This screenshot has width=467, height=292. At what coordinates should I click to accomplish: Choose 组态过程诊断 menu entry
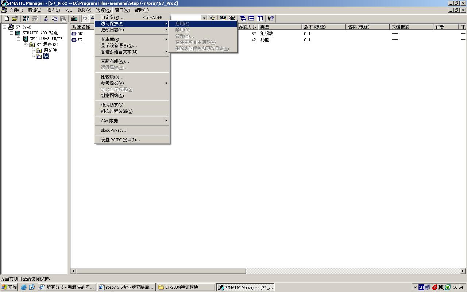tap(132, 111)
